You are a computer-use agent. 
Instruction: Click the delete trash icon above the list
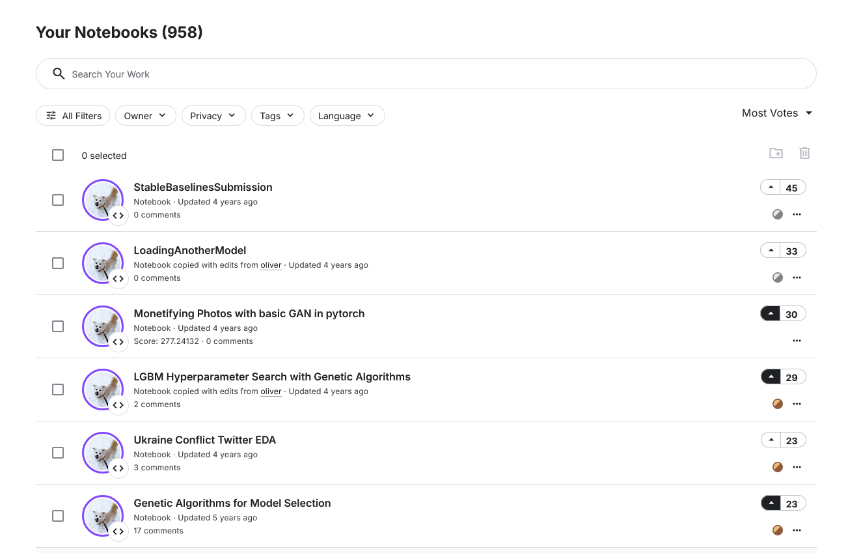804,152
